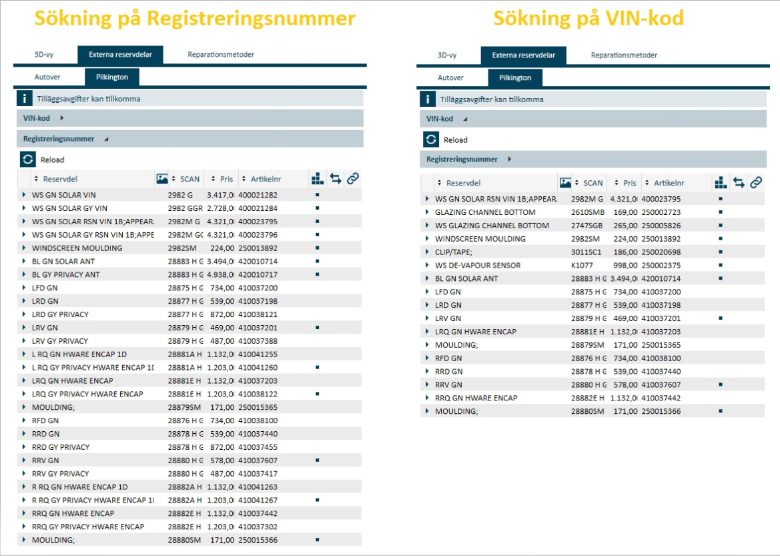Click RRD GY PRIVACY part name
The height and width of the screenshot is (556, 780).
(61, 447)
